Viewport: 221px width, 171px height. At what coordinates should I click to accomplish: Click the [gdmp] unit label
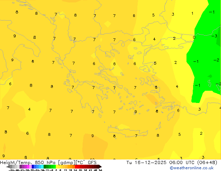tap(67, 163)
